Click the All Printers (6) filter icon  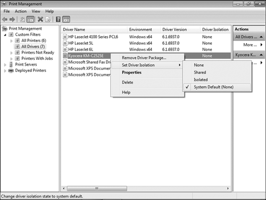point(17,41)
